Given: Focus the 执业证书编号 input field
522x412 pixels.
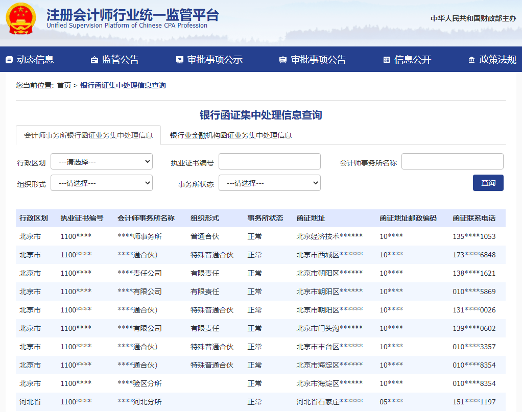Looking at the screenshot, I should tap(269, 162).
